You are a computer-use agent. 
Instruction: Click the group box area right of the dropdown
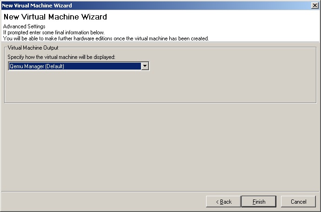click(233, 66)
